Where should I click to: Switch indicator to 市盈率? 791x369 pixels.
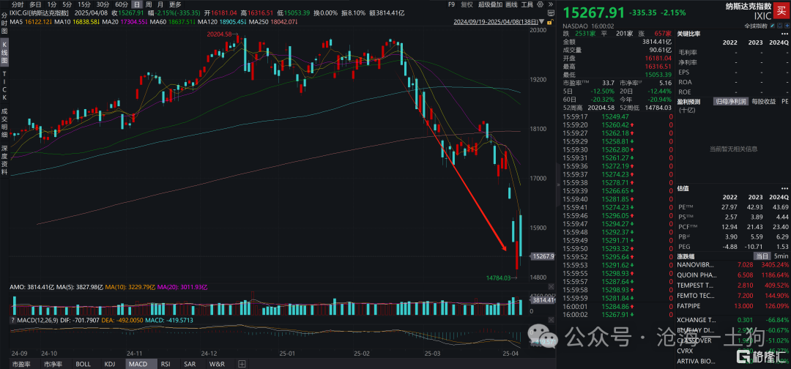coord(21,363)
